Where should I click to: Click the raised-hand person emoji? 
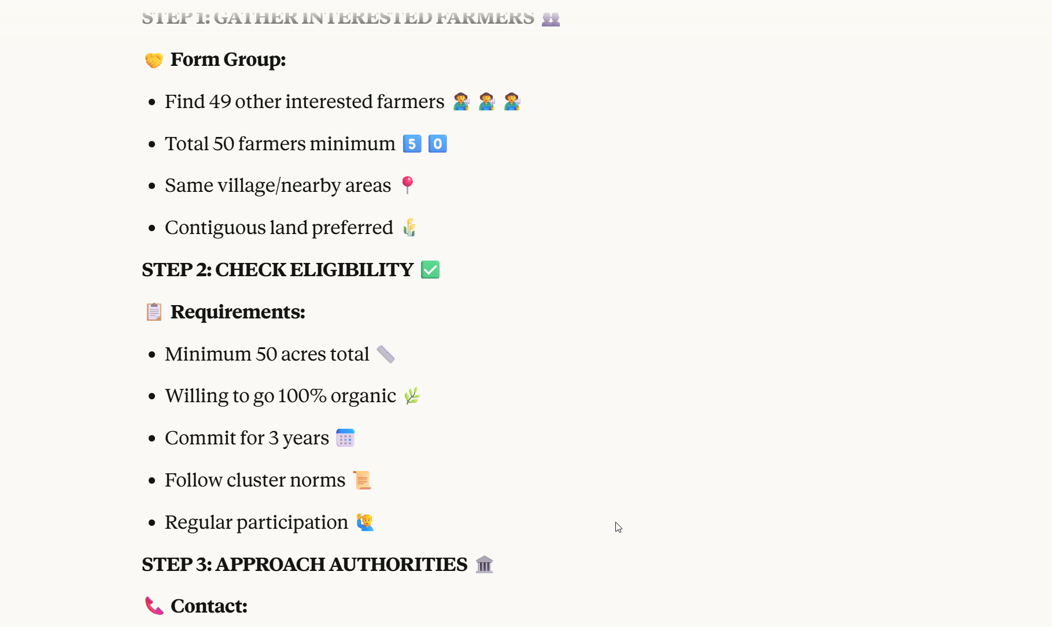click(x=365, y=522)
